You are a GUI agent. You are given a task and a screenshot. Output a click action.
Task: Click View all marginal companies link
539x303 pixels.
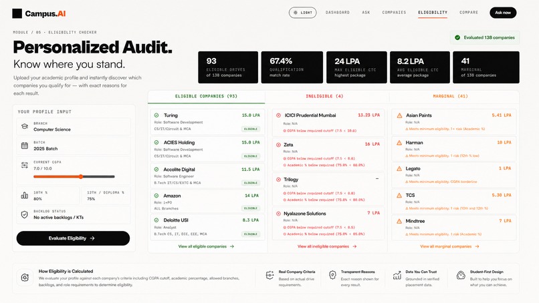(x=449, y=246)
